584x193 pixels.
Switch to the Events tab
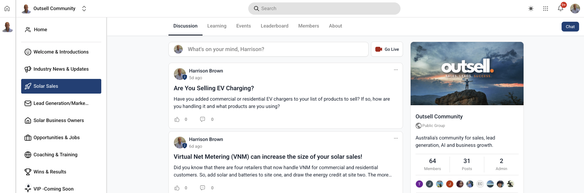(243, 26)
